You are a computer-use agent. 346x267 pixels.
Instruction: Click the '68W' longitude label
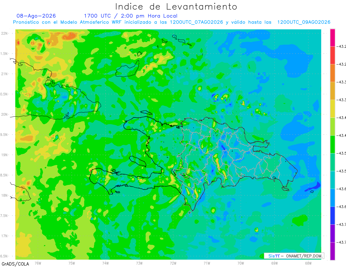pos(308,263)
